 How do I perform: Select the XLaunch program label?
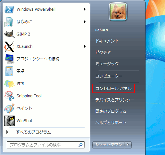24,47
